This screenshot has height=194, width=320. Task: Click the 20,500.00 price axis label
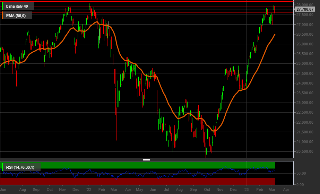[x=305, y=151]
